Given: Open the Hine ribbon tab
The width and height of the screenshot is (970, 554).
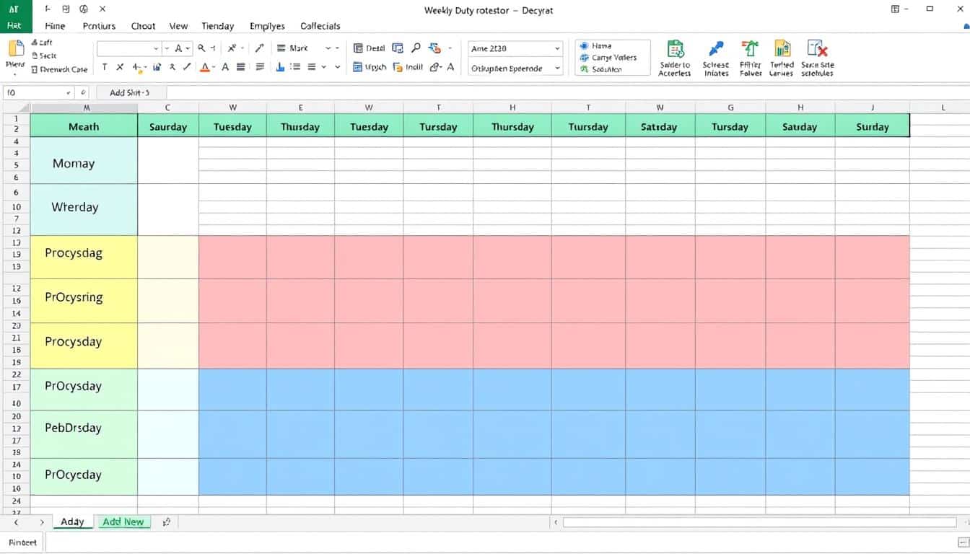Looking at the screenshot, I should 55,26.
